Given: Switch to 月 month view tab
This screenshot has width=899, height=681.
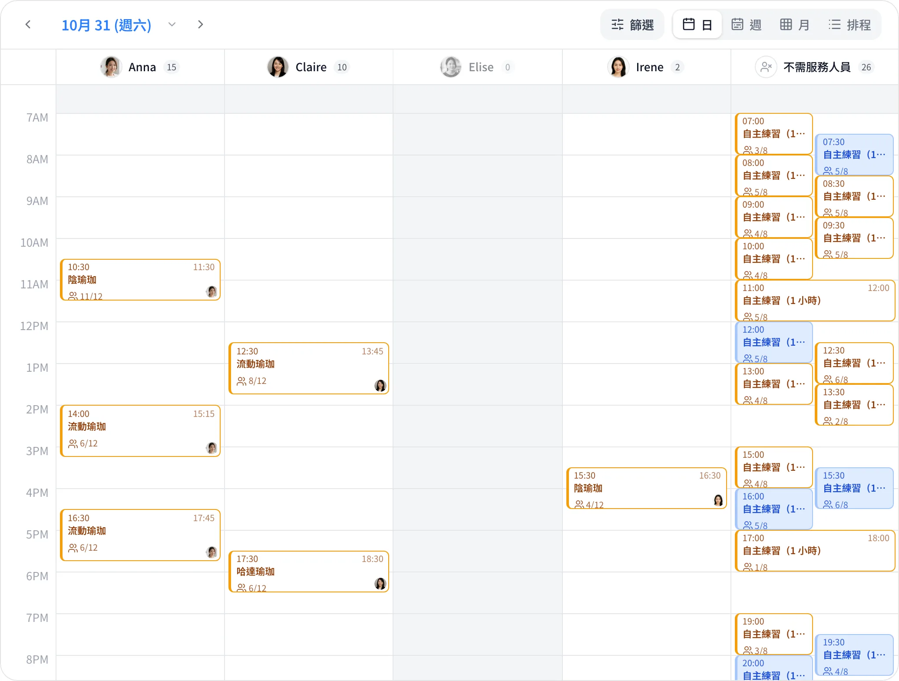Looking at the screenshot, I should click(795, 25).
